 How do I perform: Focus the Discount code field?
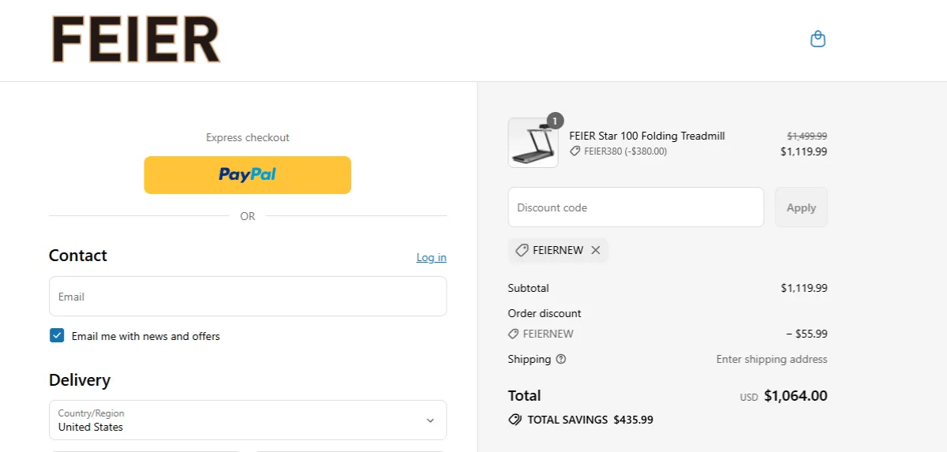coord(636,207)
